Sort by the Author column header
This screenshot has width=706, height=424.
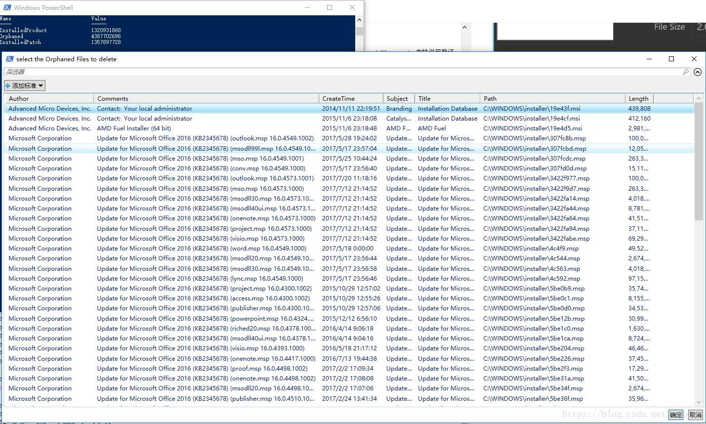48,98
